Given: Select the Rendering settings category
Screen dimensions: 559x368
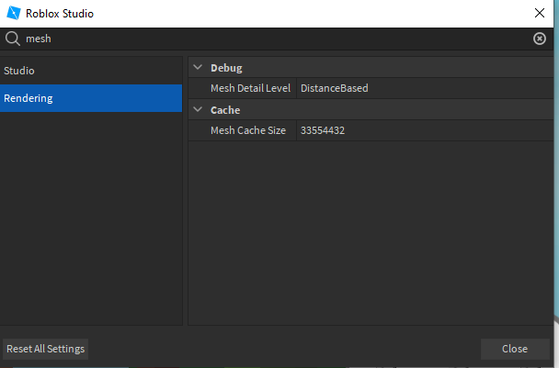Looking at the screenshot, I should (x=91, y=98).
